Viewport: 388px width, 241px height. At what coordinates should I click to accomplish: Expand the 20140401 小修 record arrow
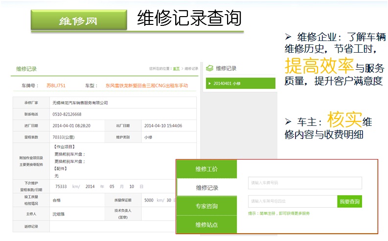[210, 83]
